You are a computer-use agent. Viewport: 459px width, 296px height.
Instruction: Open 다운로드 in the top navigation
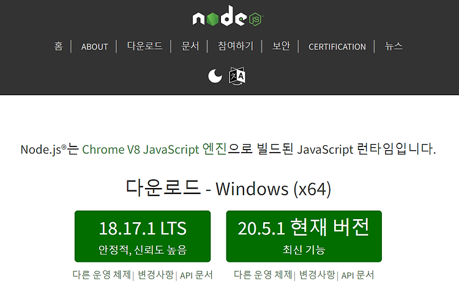click(144, 46)
